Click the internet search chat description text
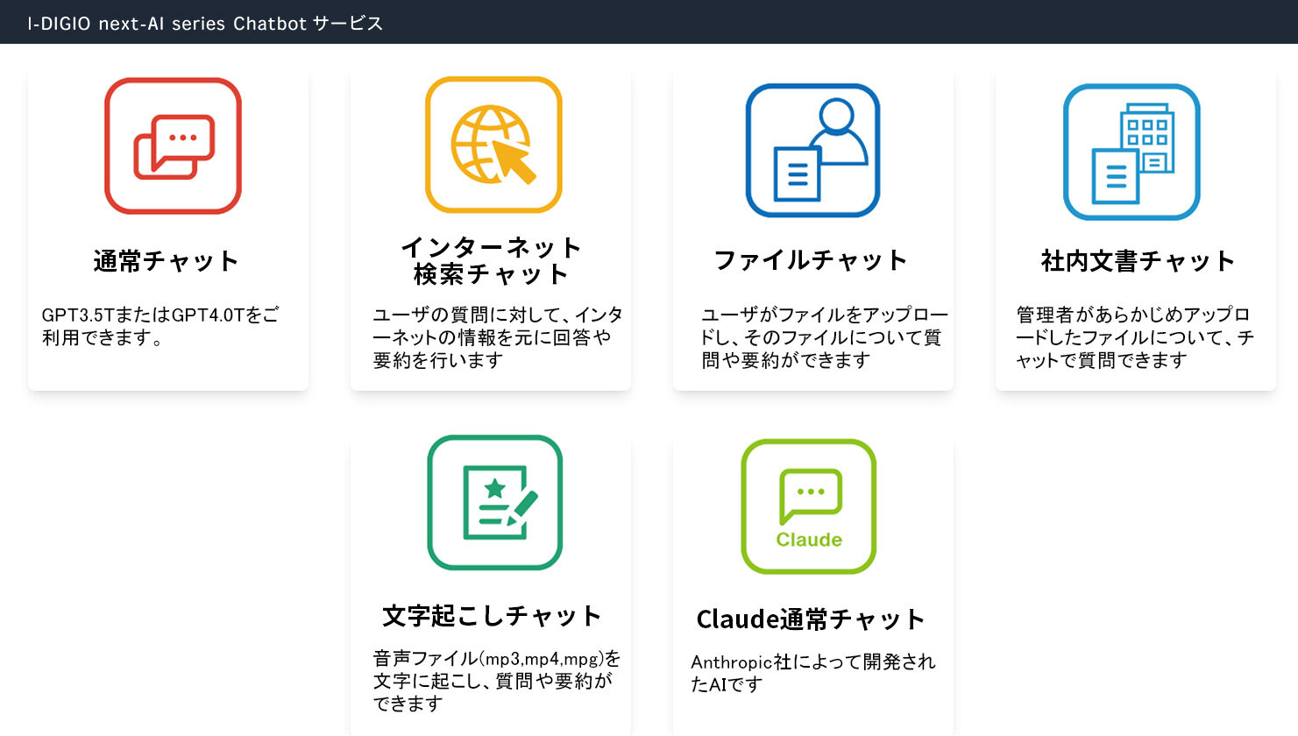 497,337
